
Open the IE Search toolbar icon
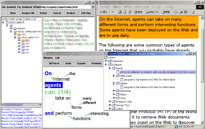[138, 12]
